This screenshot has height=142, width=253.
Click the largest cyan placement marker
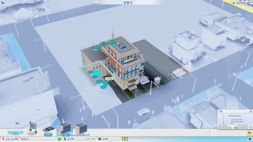point(97,73)
